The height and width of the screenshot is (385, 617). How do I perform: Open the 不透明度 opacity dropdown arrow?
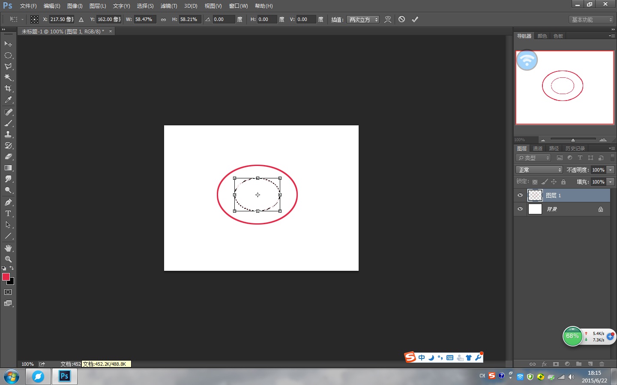click(x=611, y=170)
